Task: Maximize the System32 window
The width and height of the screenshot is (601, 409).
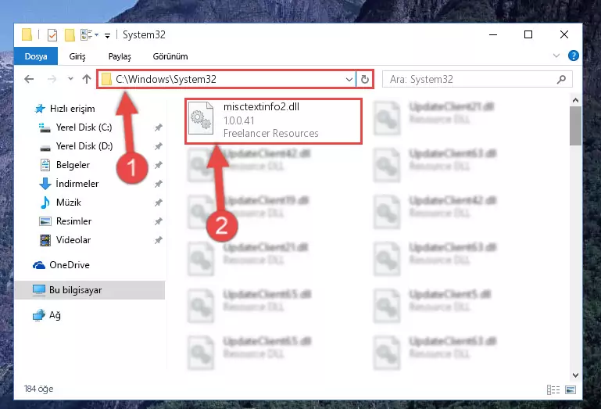Action: point(528,34)
